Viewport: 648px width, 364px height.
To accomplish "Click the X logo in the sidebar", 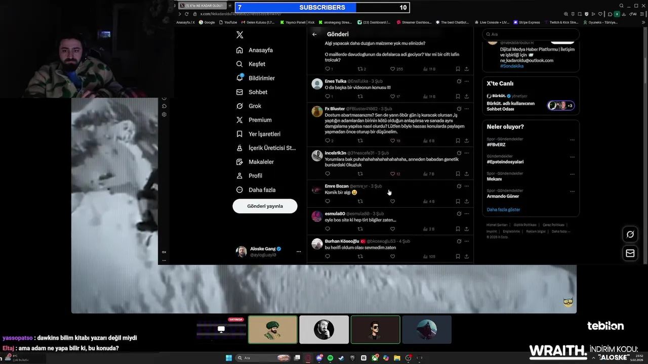I will pos(240,35).
